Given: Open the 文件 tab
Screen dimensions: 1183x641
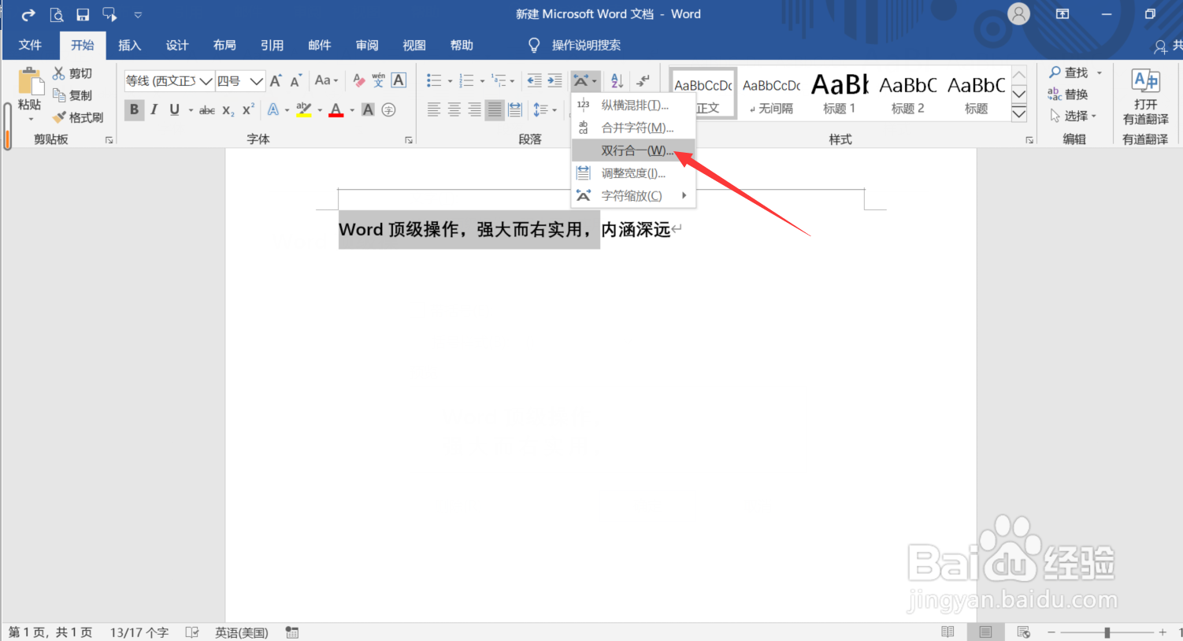Looking at the screenshot, I should (x=30, y=45).
